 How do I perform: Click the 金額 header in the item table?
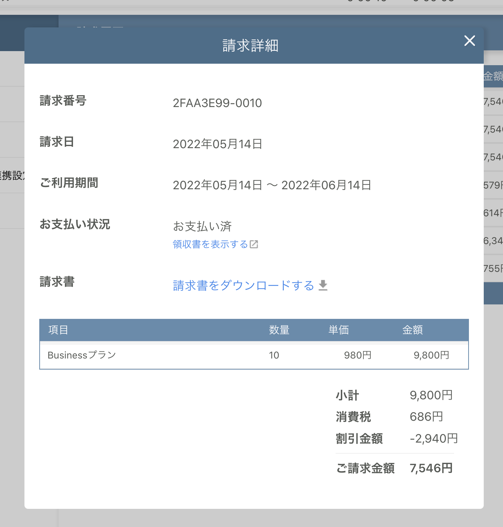click(413, 330)
